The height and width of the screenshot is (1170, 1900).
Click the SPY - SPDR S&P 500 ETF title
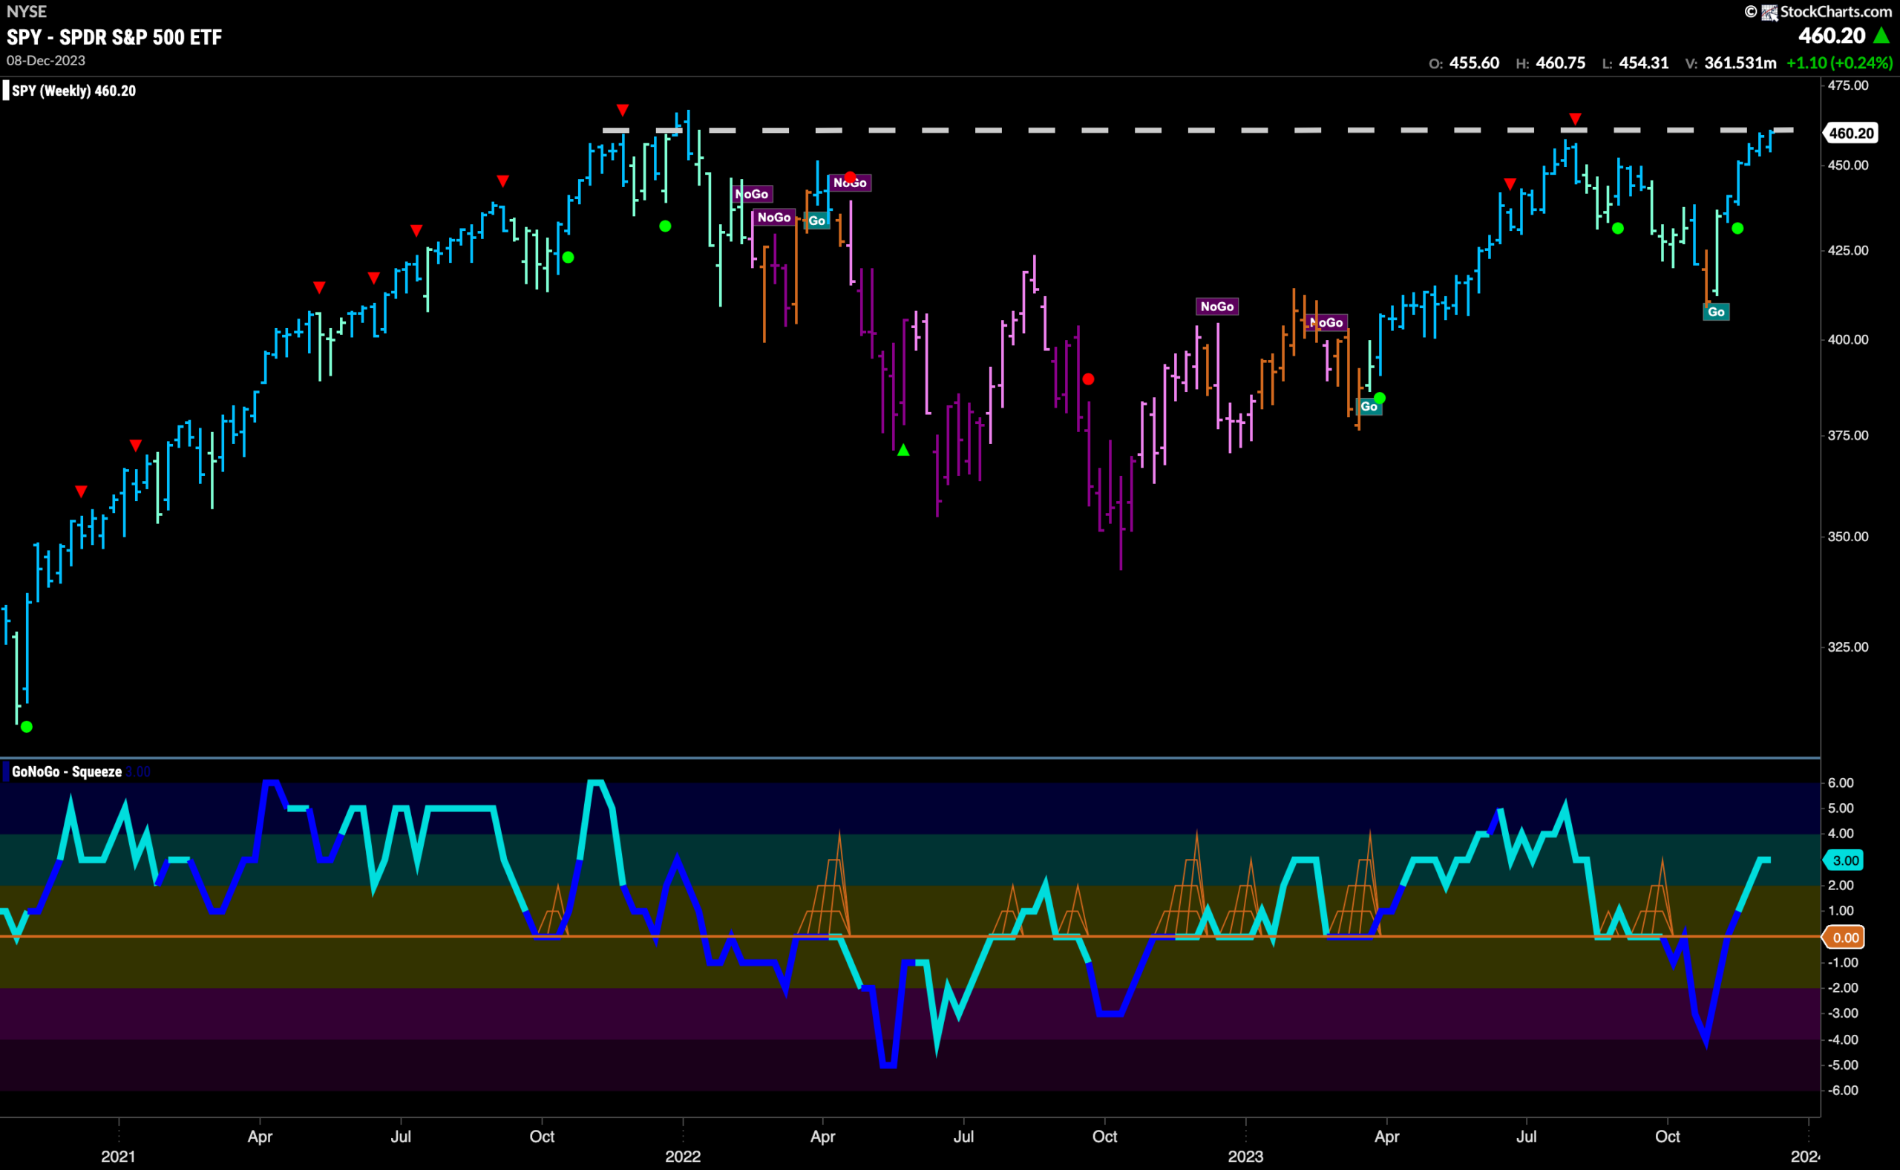[x=114, y=37]
